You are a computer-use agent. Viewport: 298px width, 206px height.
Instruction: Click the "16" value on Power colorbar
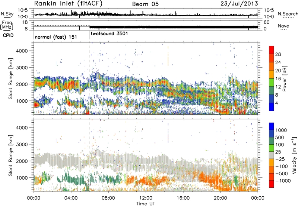pyautogui.click(x=278, y=79)
